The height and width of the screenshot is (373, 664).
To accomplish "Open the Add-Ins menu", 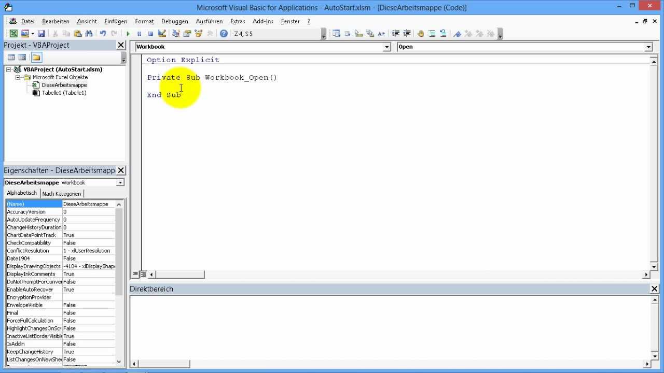I will click(263, 21).
